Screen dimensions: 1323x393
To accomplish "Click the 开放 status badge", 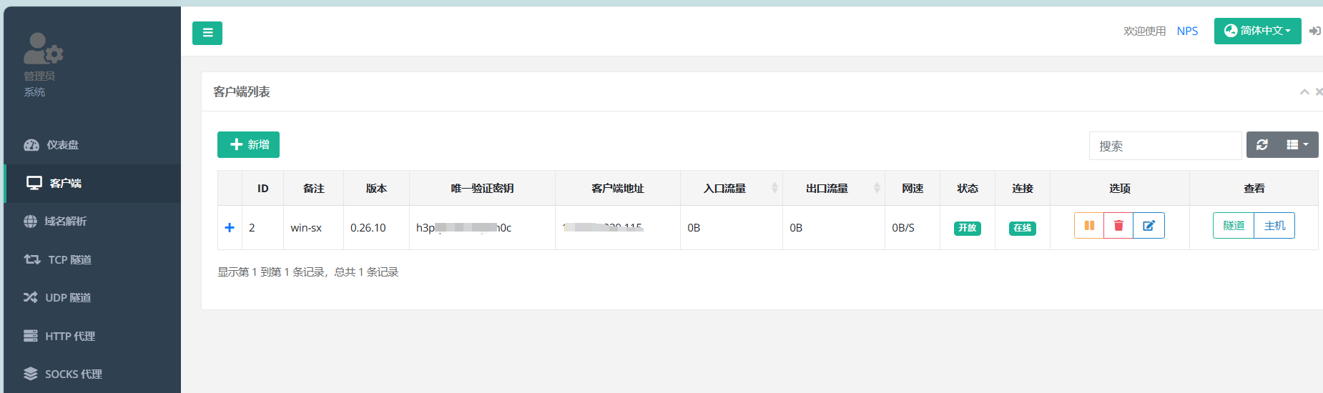I will coord(968,228).
